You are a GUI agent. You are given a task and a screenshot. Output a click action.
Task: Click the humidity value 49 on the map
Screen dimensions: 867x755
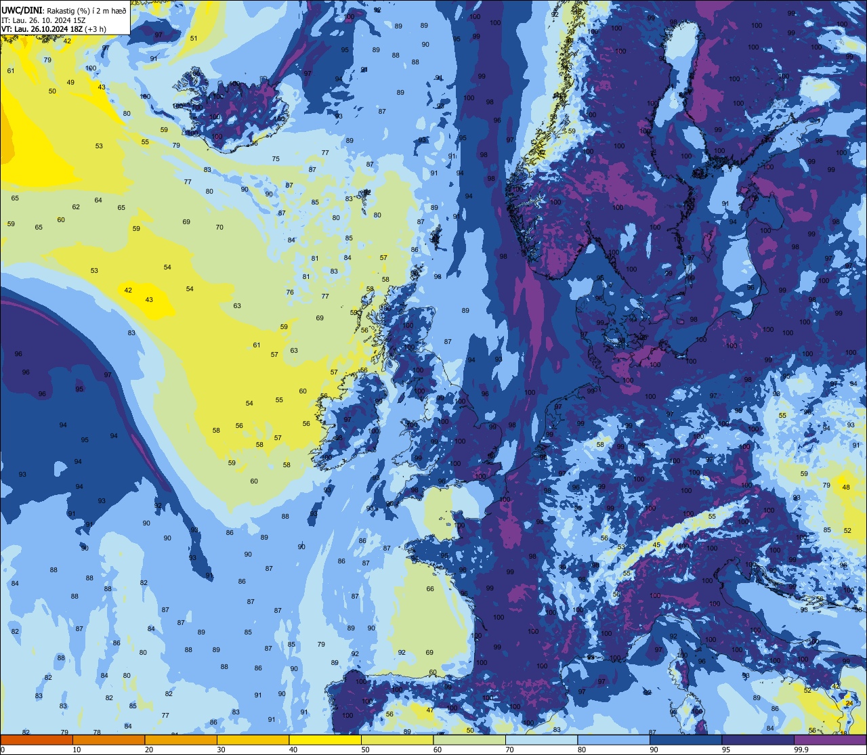tap(70, 83)
